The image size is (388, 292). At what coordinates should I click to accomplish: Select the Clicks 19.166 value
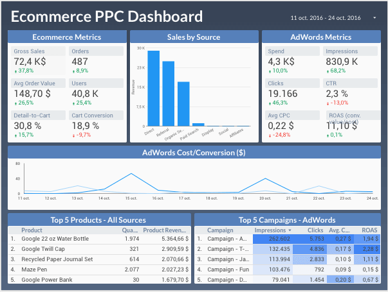[282, 94]
